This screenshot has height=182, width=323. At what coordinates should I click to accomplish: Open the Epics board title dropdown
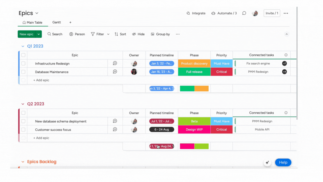[37, 13]
